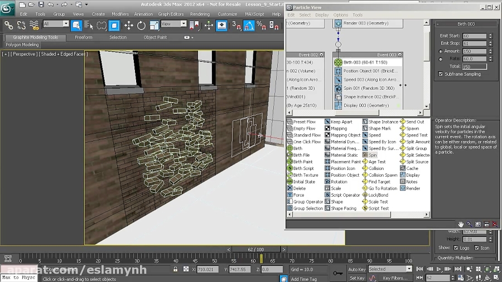Open the Rendering menu
This screenshot has width=502, height=282.
[x=200, y=14]
